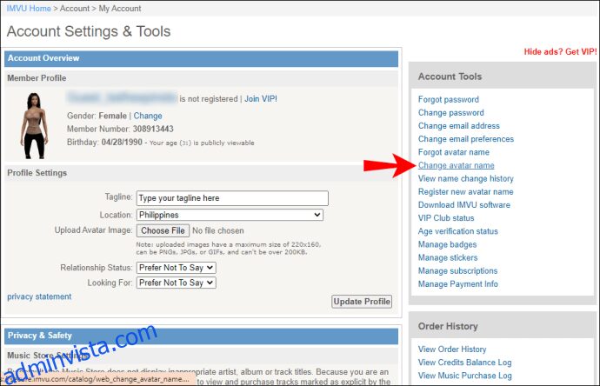Image resolution: width=600 pixels, height=386 pixels.
Task: Click My Account breadcrumb text
Action: coord(120,9)
